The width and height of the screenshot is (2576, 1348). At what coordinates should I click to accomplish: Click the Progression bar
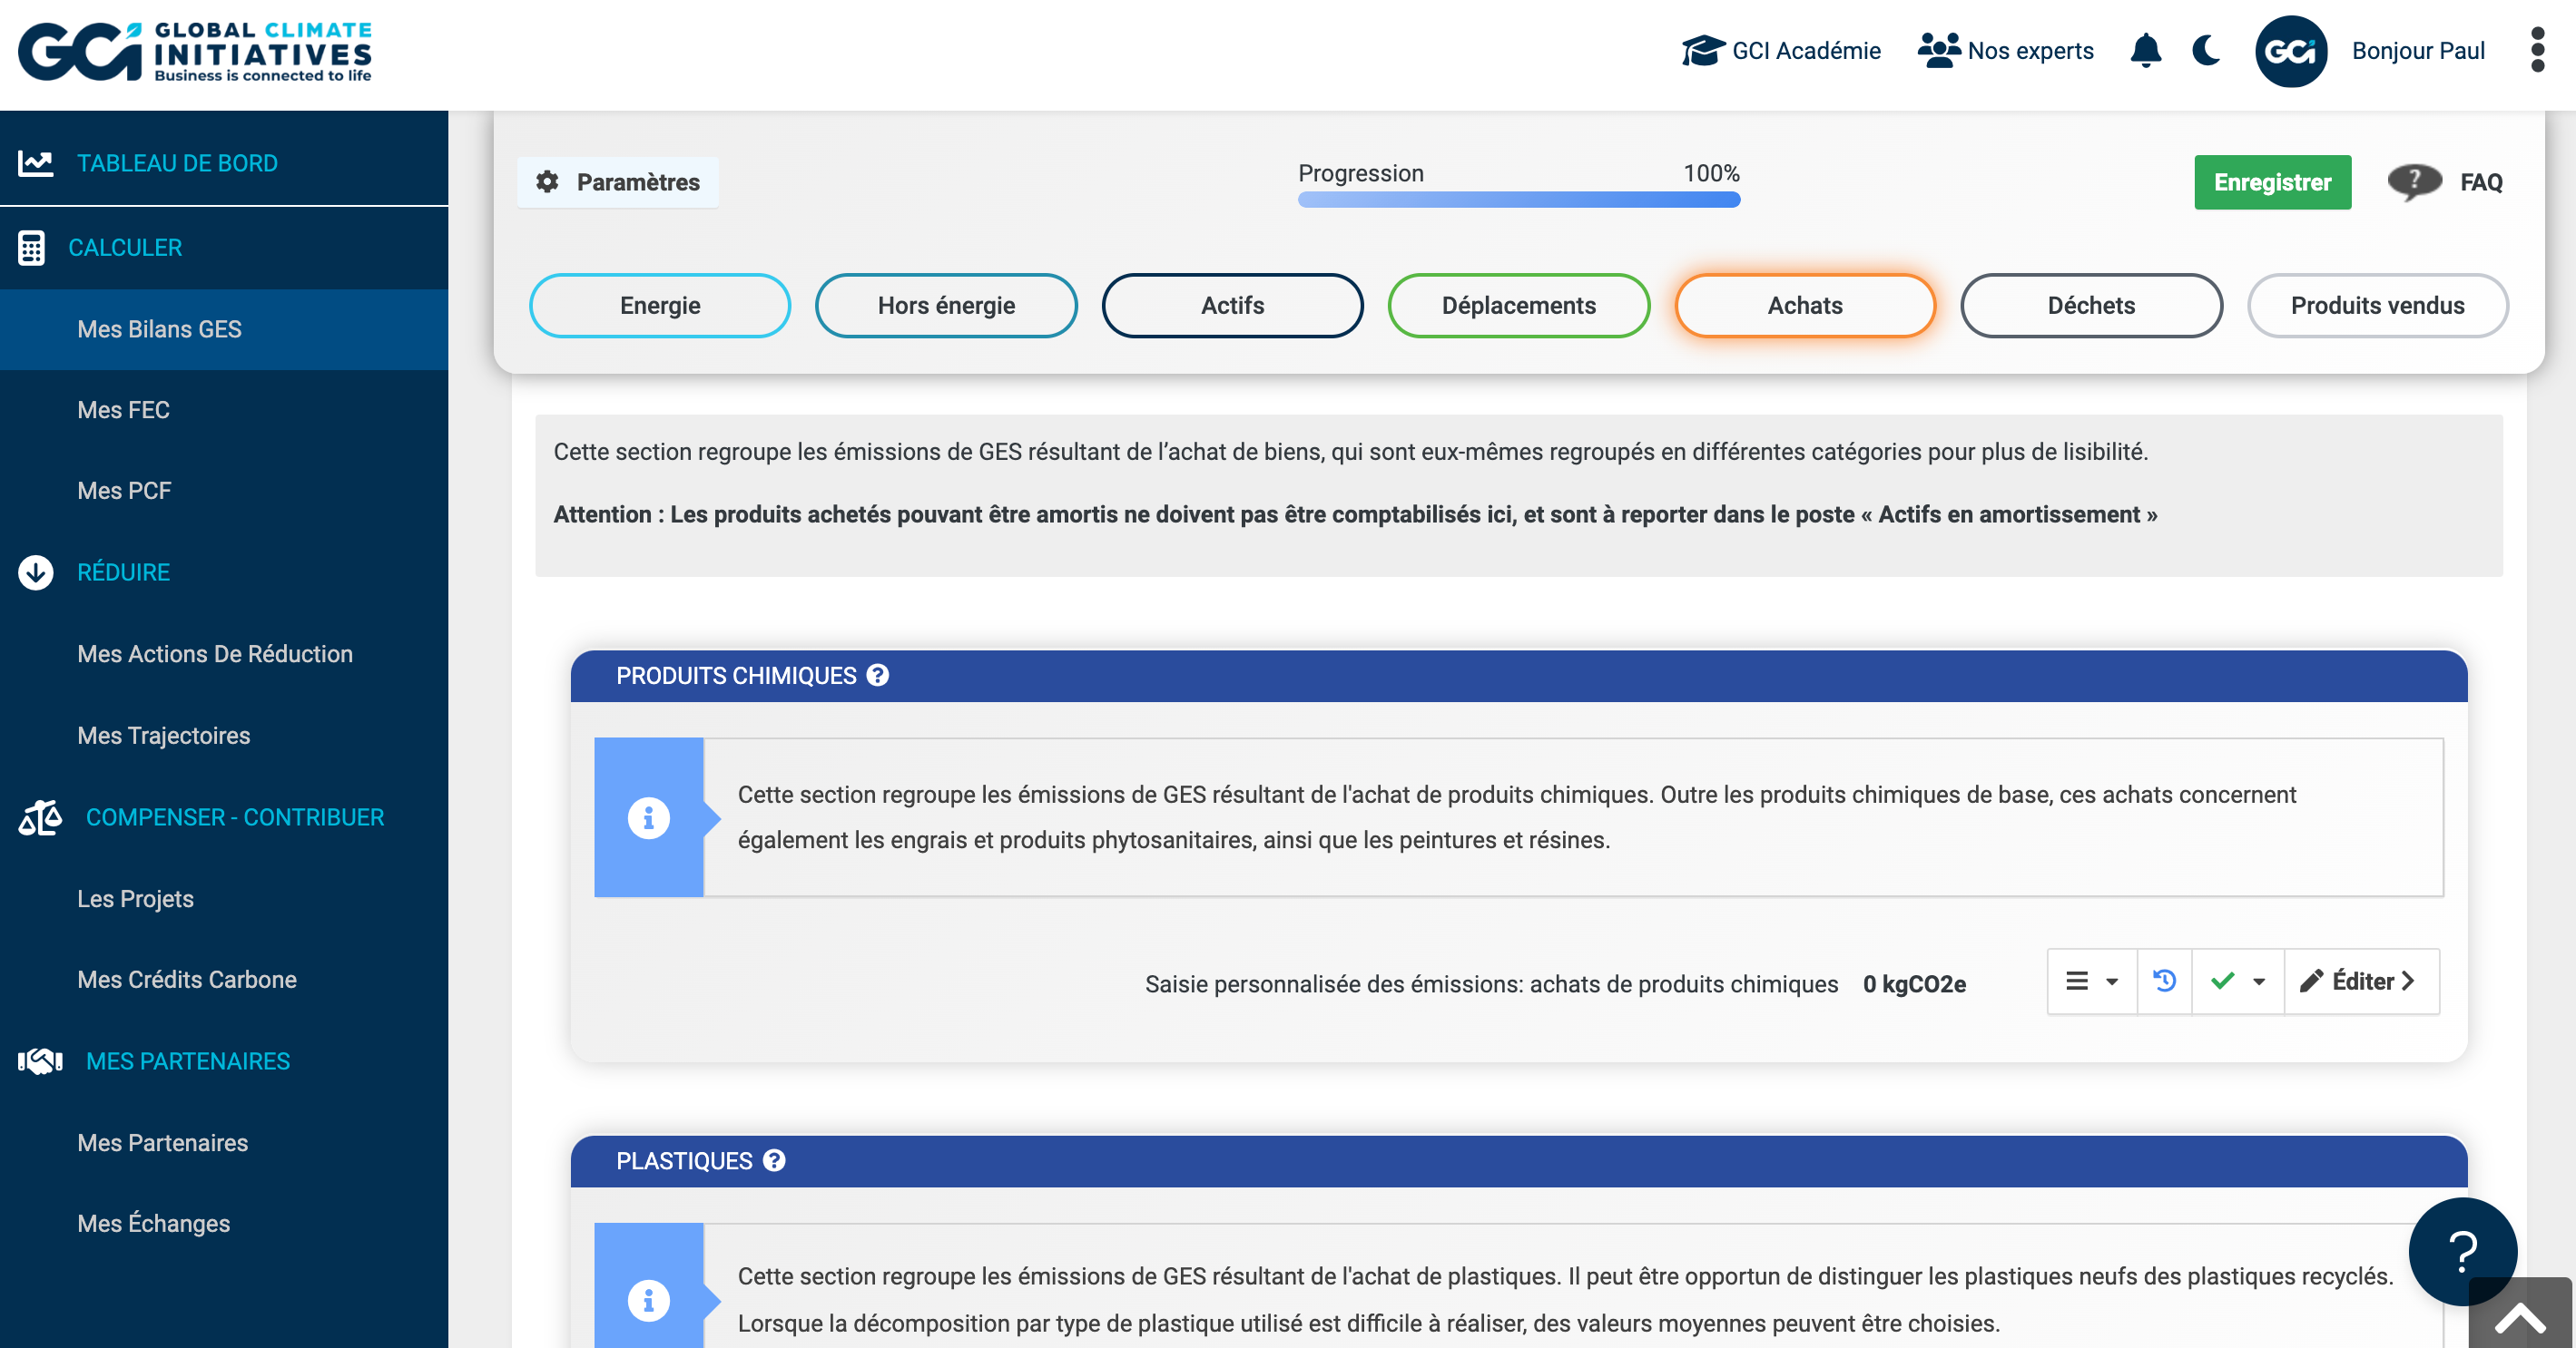(x=1518, y=200)
